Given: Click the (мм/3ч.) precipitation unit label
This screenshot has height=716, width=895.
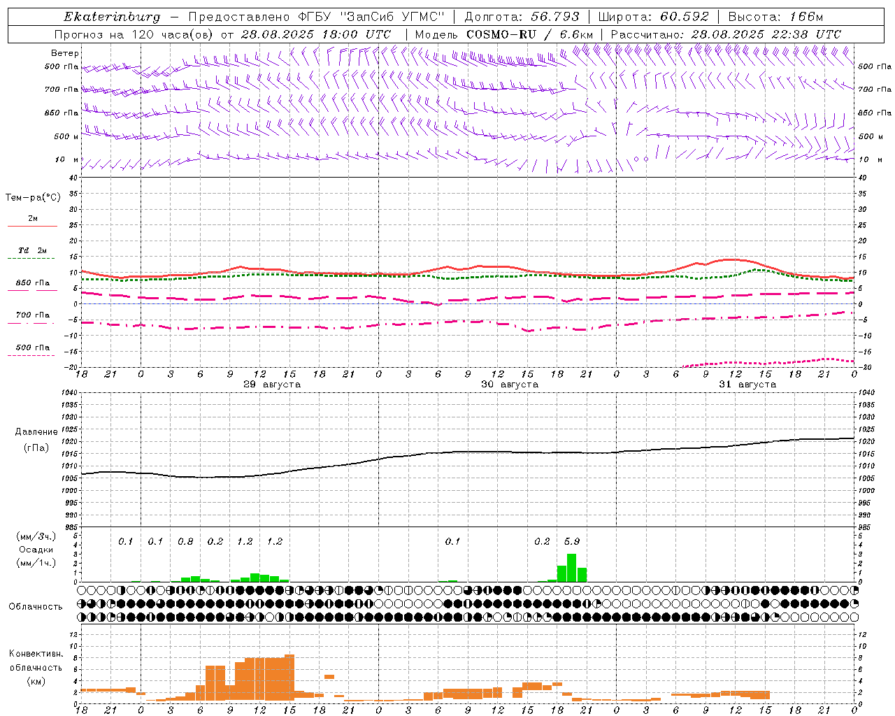Looking at the screenshot, I should [x=36, y=537].
